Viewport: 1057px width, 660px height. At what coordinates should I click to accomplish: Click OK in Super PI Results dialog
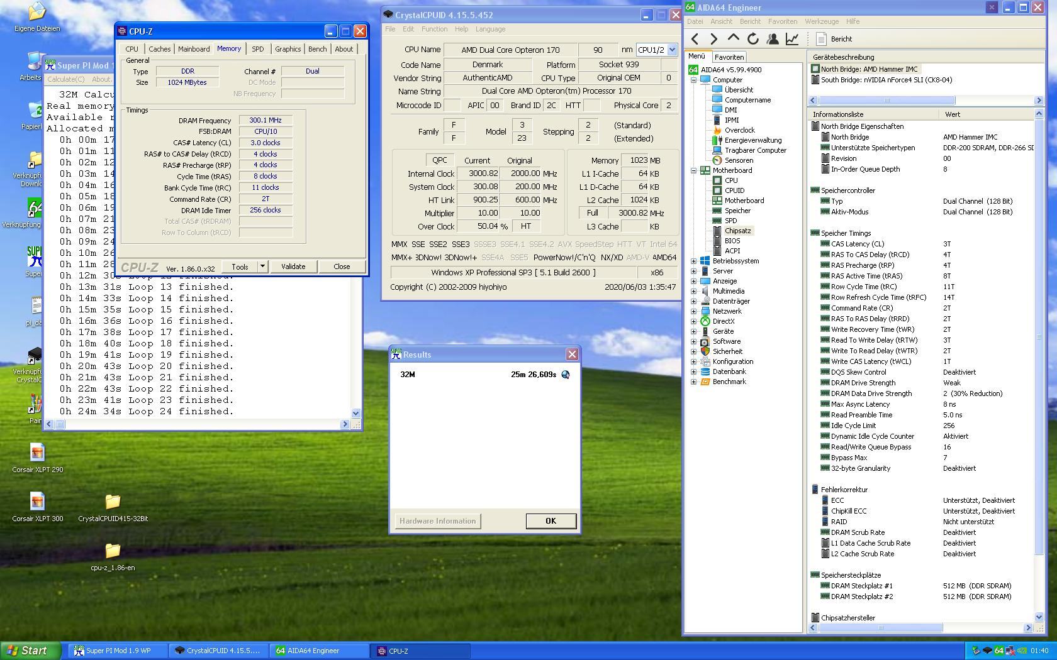551,521
